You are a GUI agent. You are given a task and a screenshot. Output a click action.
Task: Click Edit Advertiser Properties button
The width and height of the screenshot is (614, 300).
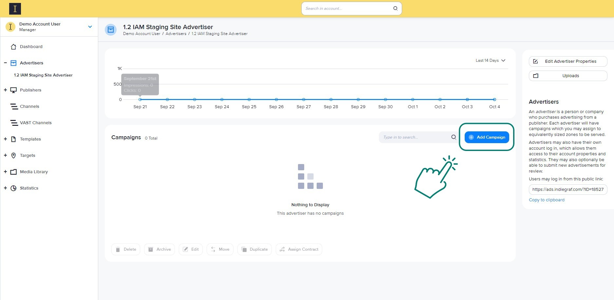pos(568,61)
